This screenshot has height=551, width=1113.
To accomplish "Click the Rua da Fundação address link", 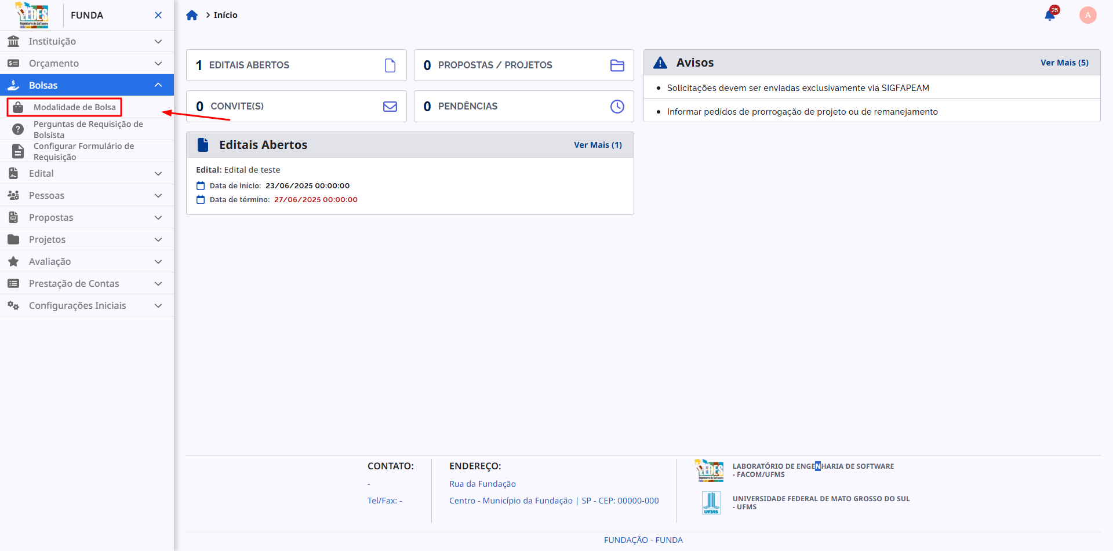I will (482, 484).
